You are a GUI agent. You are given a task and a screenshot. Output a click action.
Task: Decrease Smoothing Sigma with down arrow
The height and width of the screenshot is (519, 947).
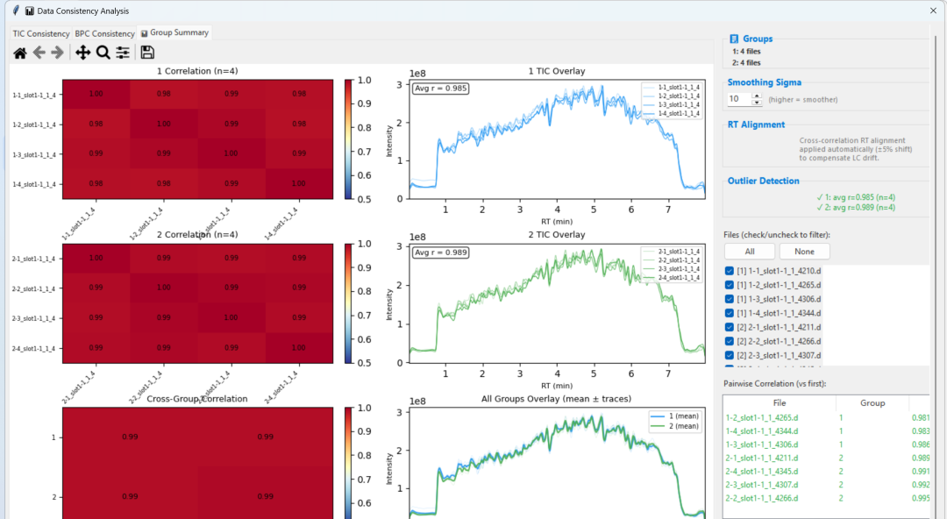pos(757,102)
